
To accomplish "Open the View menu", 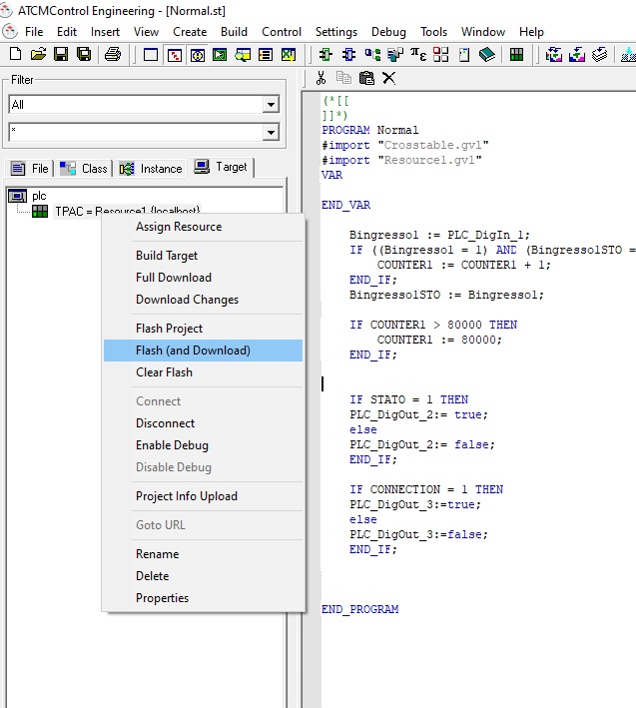I will (x=146, y=32).
